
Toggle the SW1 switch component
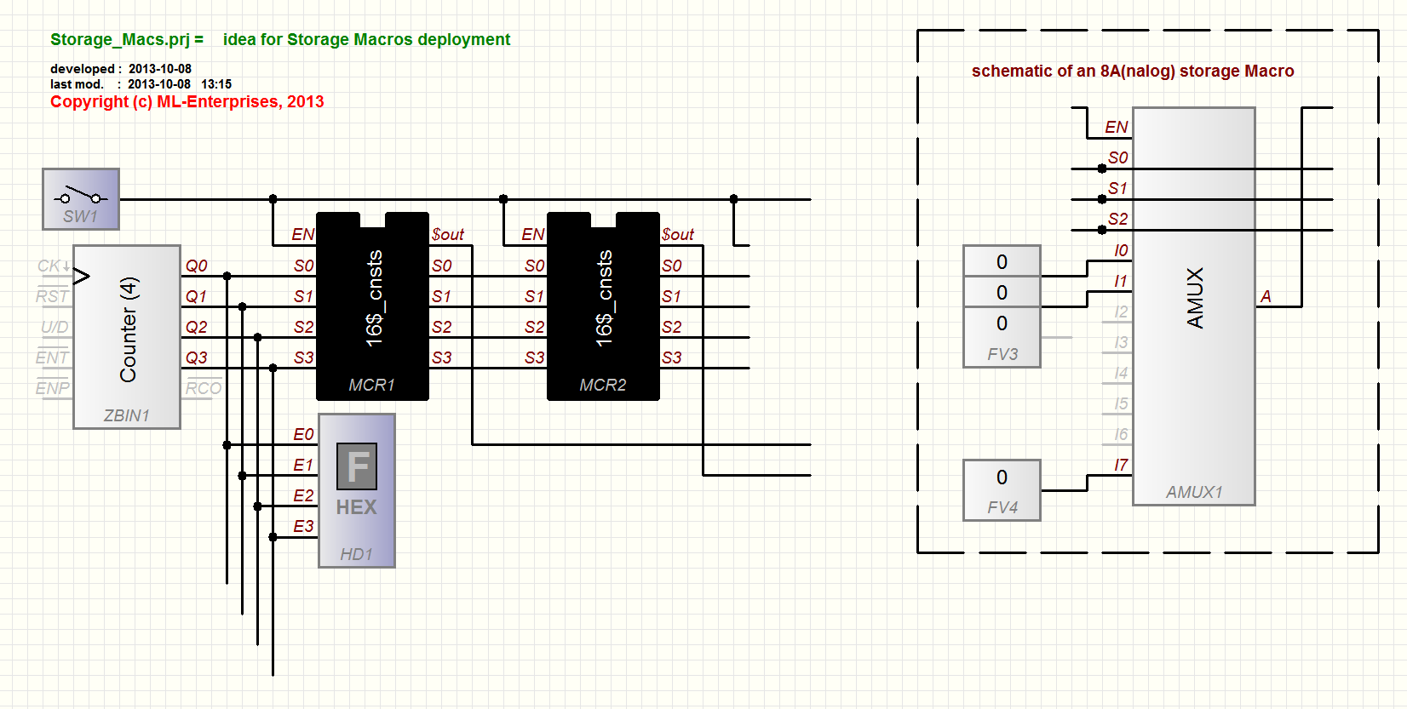[x=81, y=199]
